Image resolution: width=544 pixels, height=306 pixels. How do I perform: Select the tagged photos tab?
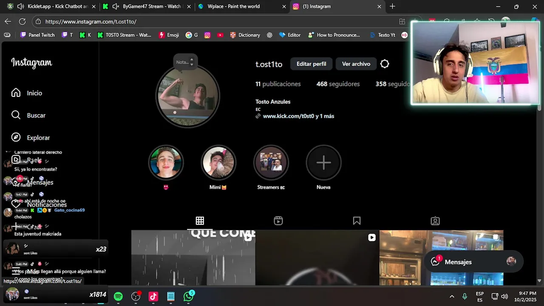pos(435,221)
